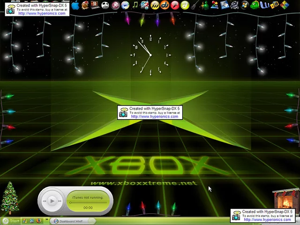Open the Start menu
Image resolution: width=300 pixels, height=225 pixels.
click(x=11, y=221)
